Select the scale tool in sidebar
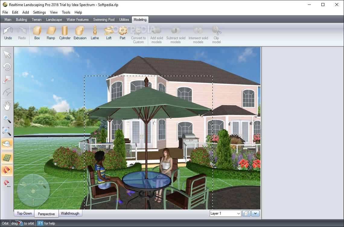The image size is (344, 227). click(7, 80)
